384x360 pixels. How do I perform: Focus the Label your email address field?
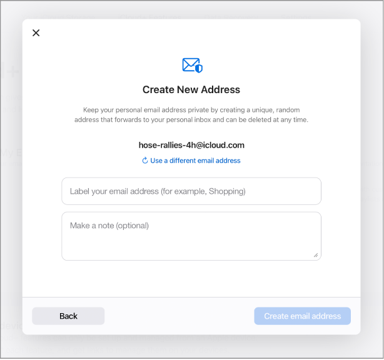click(x=191, y=191)
